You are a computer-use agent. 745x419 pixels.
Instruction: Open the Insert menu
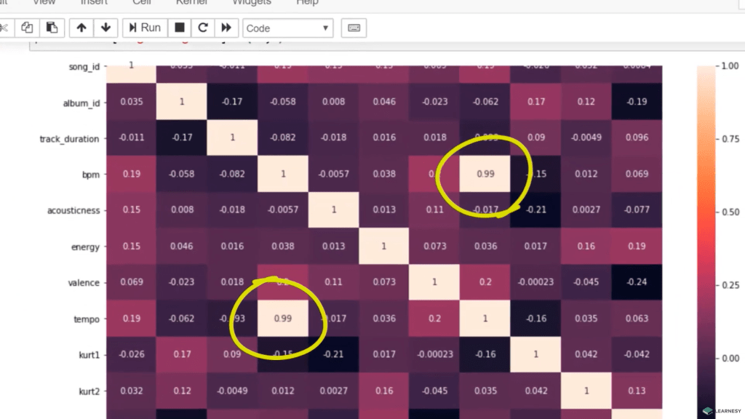[94, 3]
